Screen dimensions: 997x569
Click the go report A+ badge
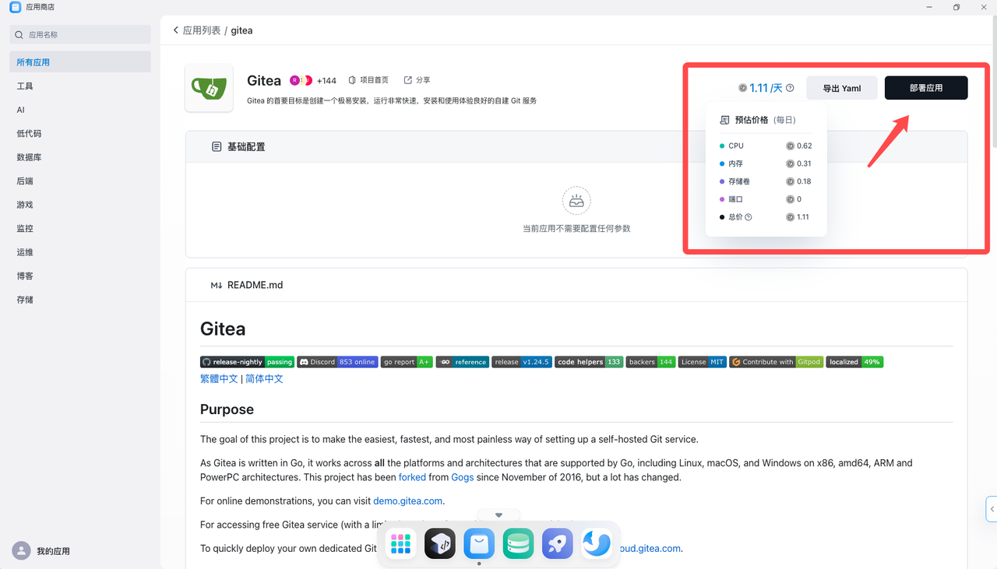coord(407,362)
